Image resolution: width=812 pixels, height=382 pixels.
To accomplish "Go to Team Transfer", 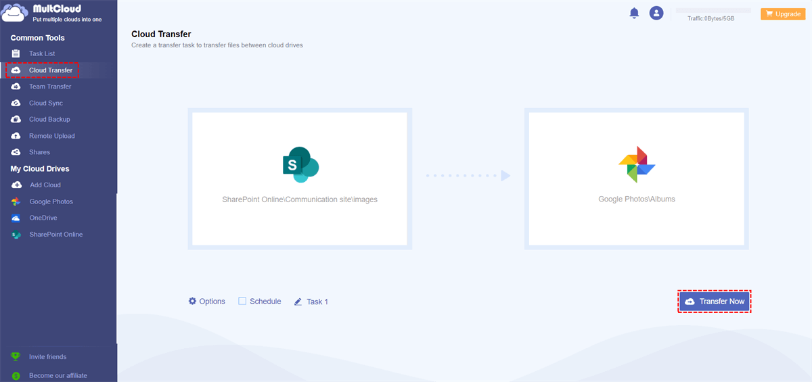I will click(50, 87).
